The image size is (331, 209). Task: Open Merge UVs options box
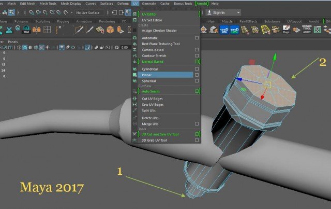click(x=197, y=124)
